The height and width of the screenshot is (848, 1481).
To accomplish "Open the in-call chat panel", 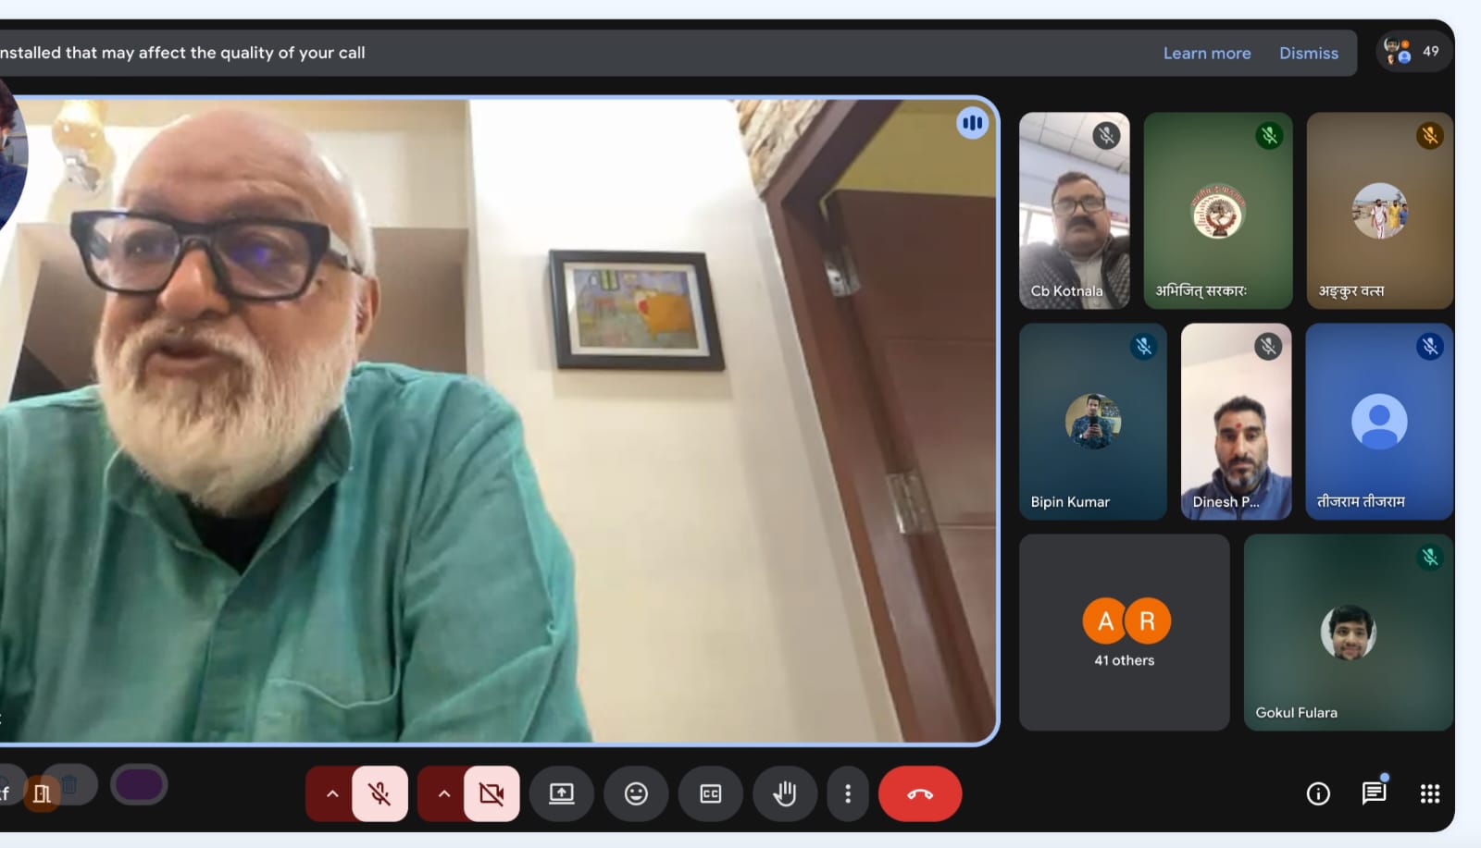I will point(1374,793).
